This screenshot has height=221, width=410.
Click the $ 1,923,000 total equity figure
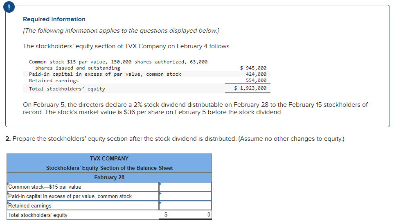pyautogui.click(x=250, y=88)
